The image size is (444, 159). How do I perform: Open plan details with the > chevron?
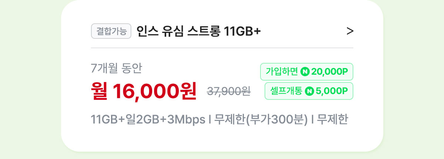coord(350,31)
